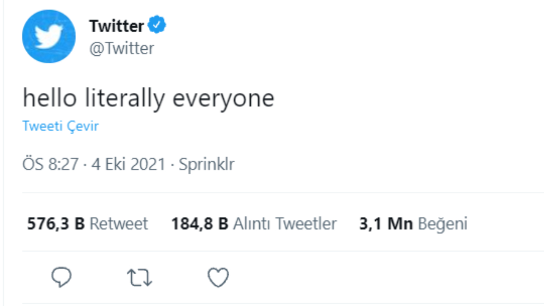Click the Tweeti Çevir link

click(x=60, y=126)
